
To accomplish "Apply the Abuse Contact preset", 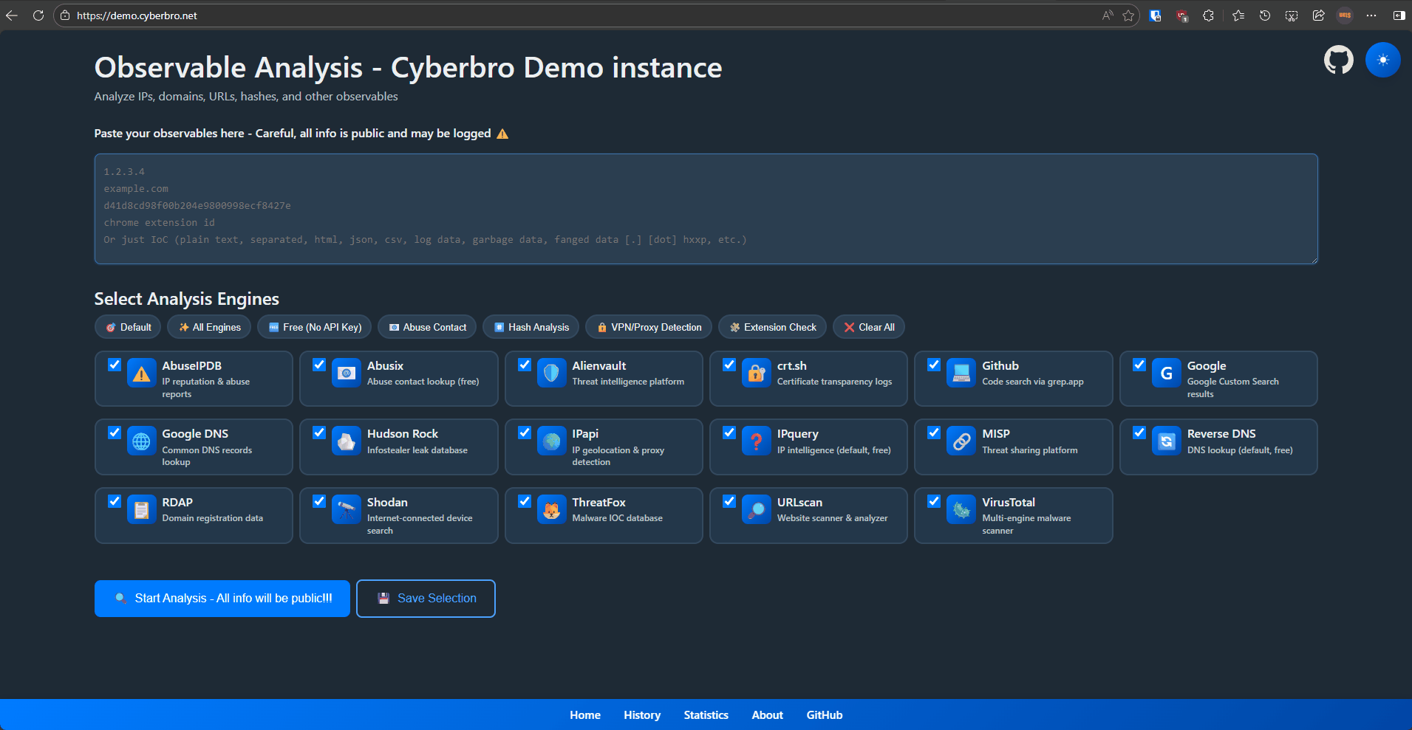I will 427,327.
